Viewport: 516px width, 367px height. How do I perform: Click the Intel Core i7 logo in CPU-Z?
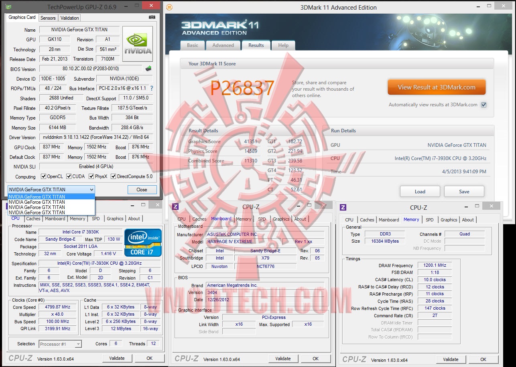tap(143, 242)
